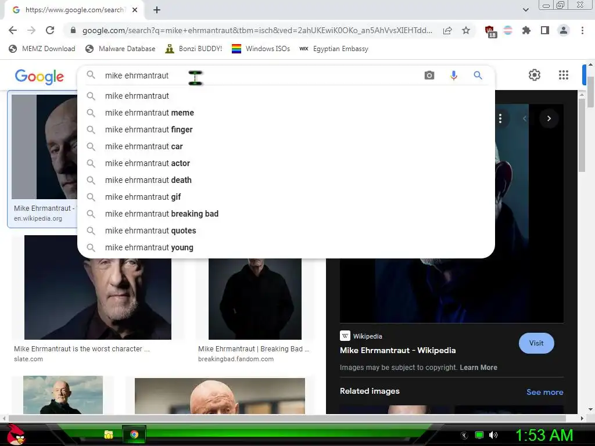Open the striped pink-blue extension icon
595x446 pixels.
click(508, 30)
